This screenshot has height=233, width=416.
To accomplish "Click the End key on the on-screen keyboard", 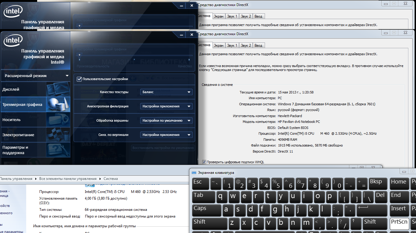I will click(x=399, y=197).
